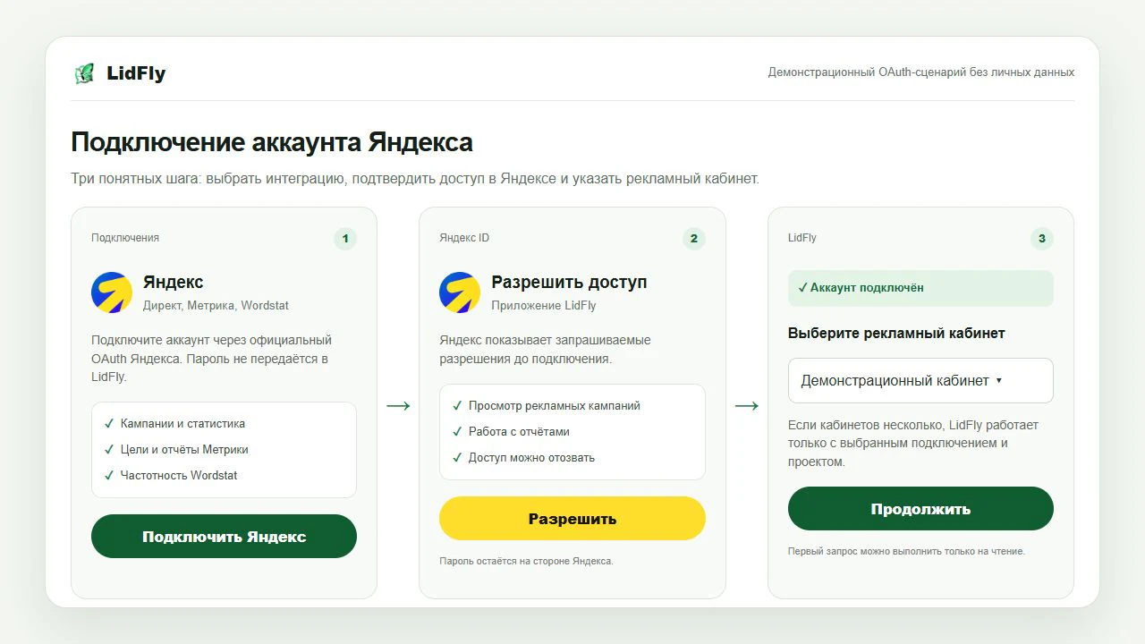Click the LidFly label in the third card
This screenshot has height=644, width=1145.
pyautogui.click(x=802, y=238)
